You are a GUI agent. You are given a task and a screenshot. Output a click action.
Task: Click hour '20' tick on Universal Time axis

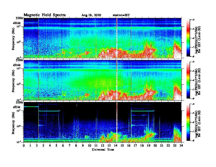(155, 145)
